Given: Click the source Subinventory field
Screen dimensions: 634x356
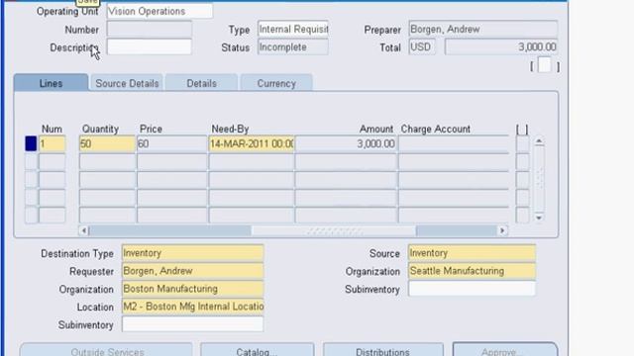Looking at the screenshot, I should tap(472, 289).
